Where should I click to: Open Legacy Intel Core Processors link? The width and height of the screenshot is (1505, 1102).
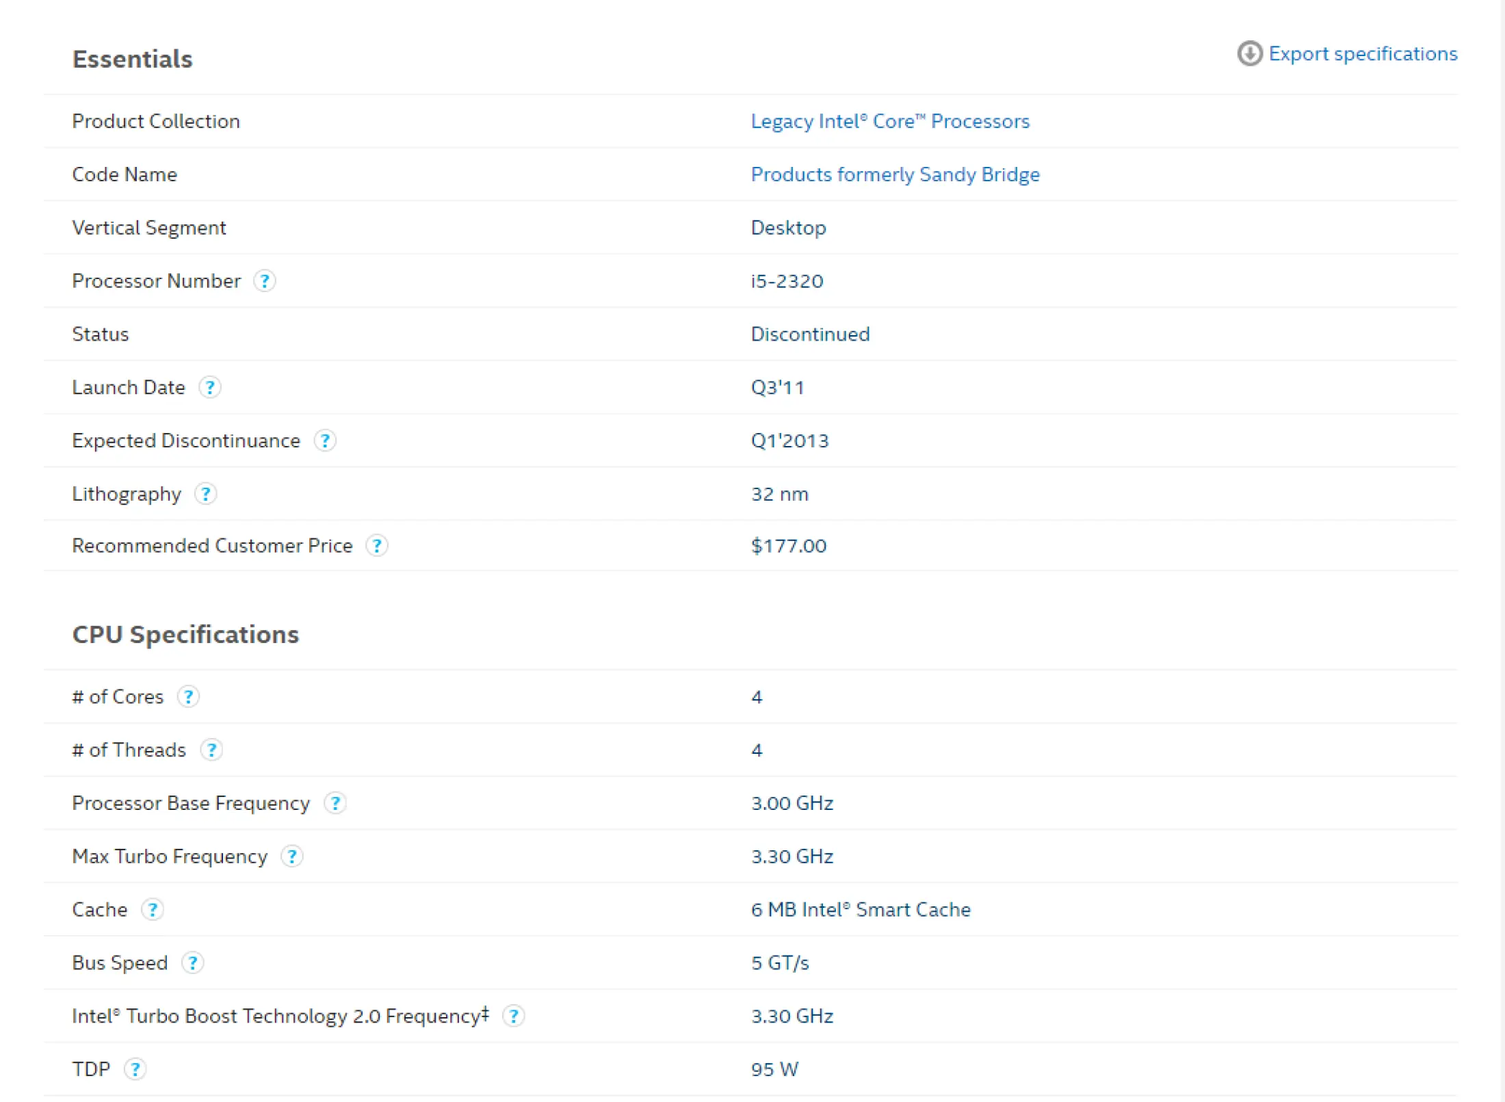(889, 121)
